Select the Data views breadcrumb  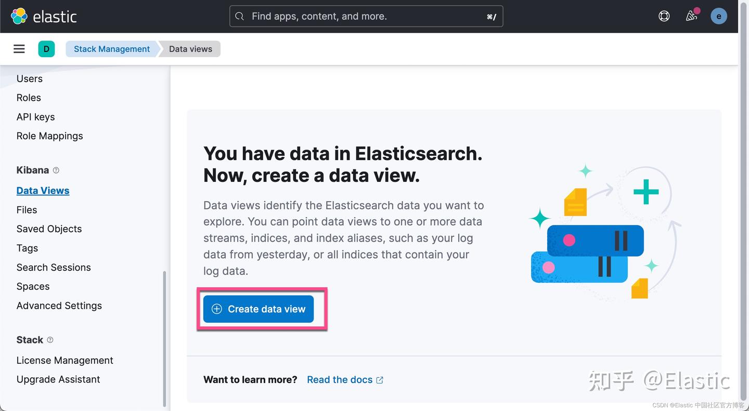[x=190, y=48]
